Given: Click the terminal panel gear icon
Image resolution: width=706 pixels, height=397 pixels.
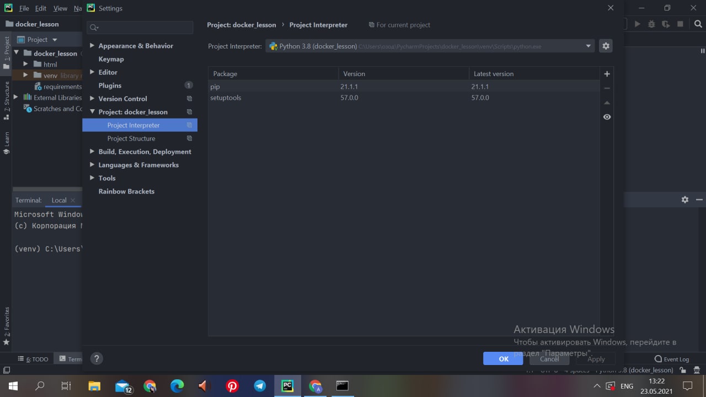Looking at the screenshot, I should (x=685, y=200).
